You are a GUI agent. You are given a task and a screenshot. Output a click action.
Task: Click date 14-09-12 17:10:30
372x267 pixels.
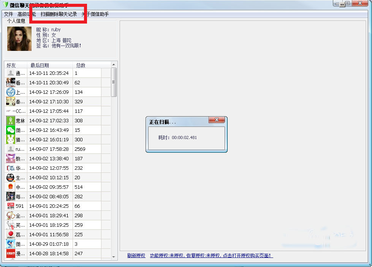click(x=49, y=101)
